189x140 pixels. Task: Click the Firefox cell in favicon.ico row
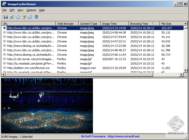coord(61,68)
